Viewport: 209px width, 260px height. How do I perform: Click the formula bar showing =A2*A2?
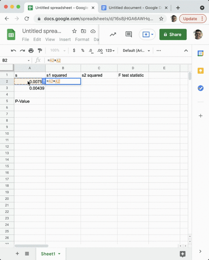tap(118, 60)
